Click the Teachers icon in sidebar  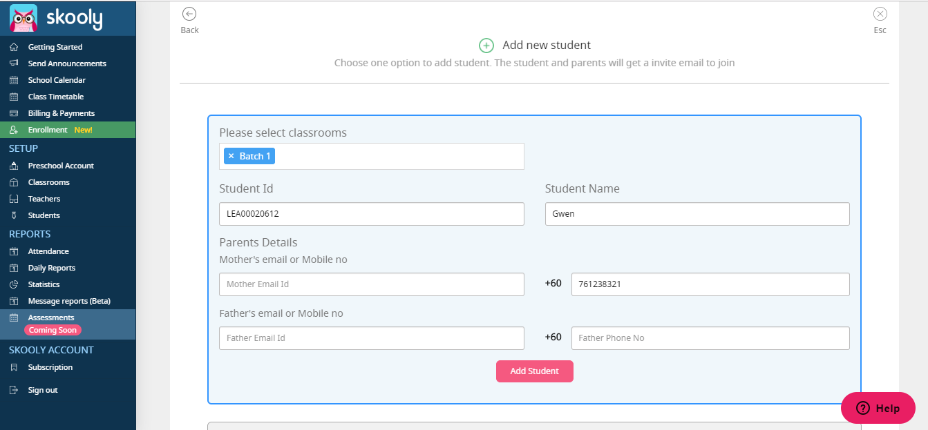(x=14, y=199)
